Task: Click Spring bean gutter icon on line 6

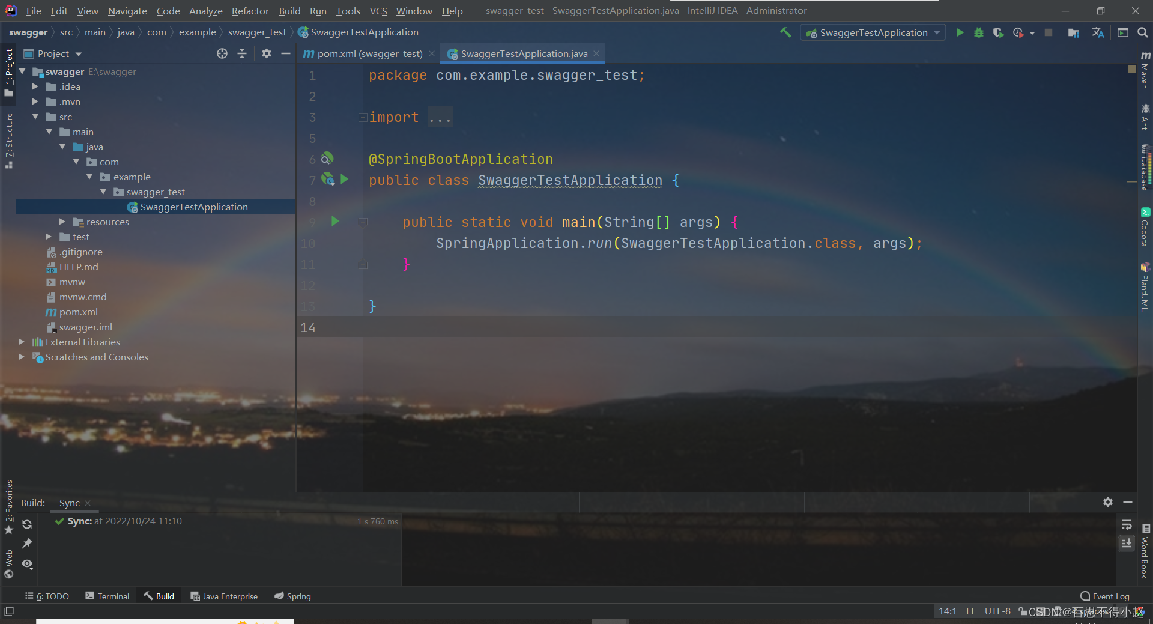Action: [327, 159]
